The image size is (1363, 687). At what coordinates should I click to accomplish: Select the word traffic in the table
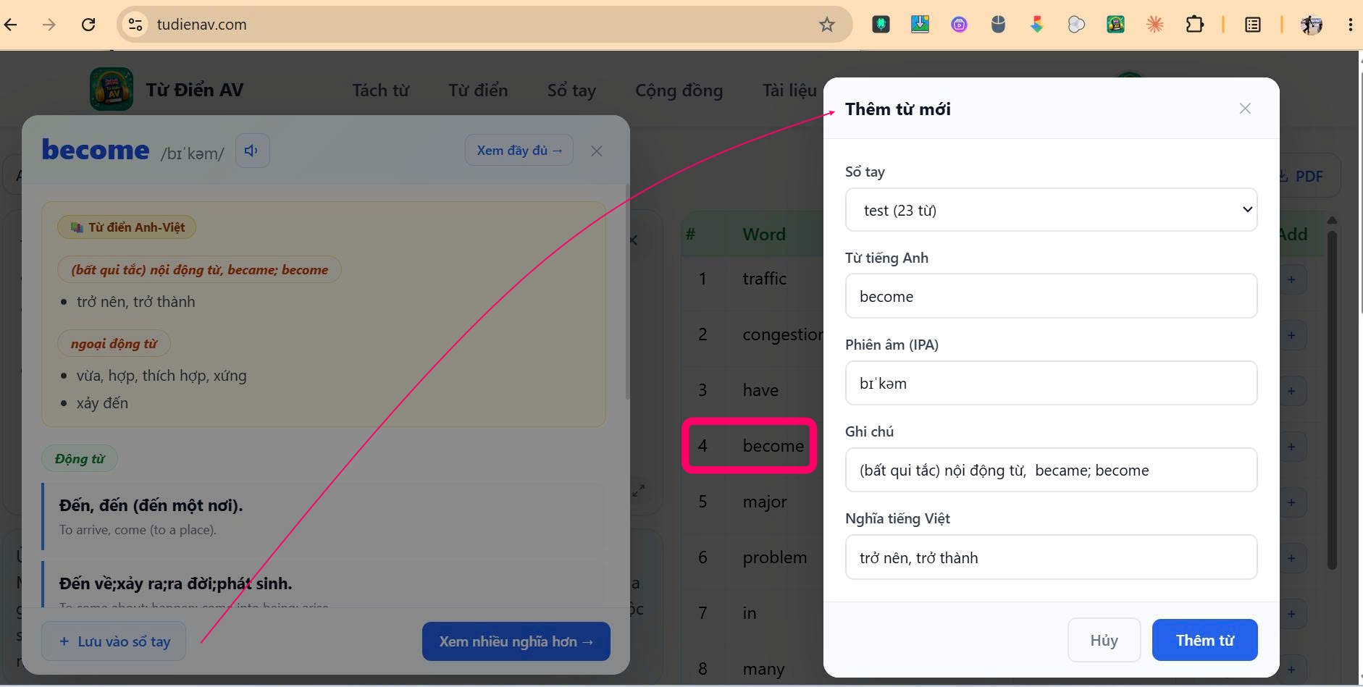pos(764,279)
